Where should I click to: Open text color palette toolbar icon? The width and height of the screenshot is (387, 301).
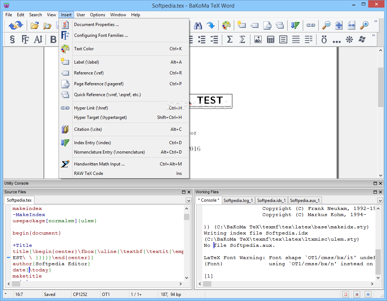click(226, 25)
